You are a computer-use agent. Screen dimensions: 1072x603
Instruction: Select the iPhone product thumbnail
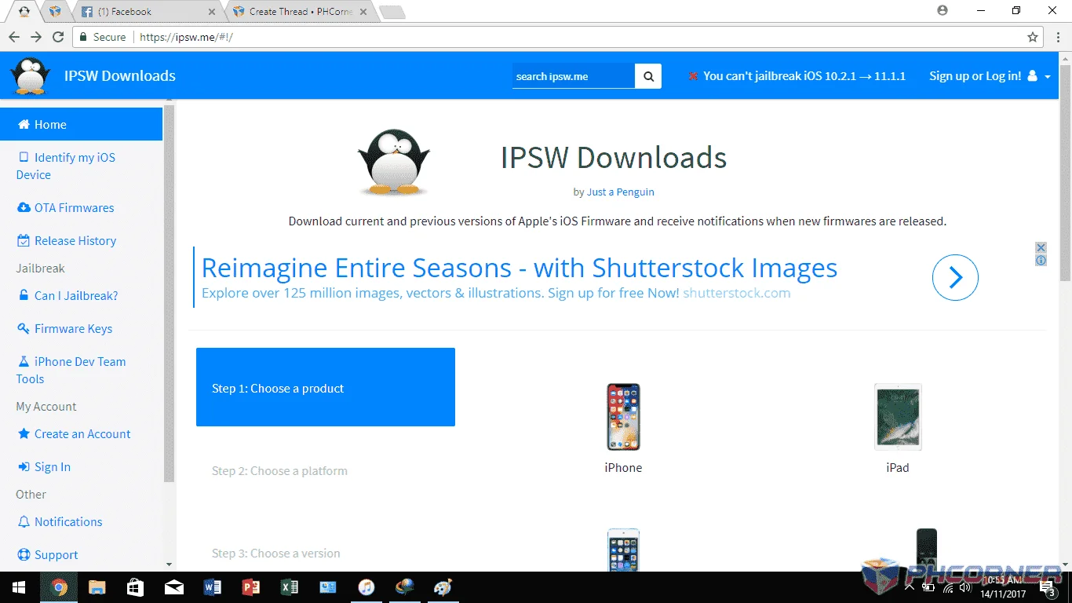pyautogui.click(x=623, y=417)
